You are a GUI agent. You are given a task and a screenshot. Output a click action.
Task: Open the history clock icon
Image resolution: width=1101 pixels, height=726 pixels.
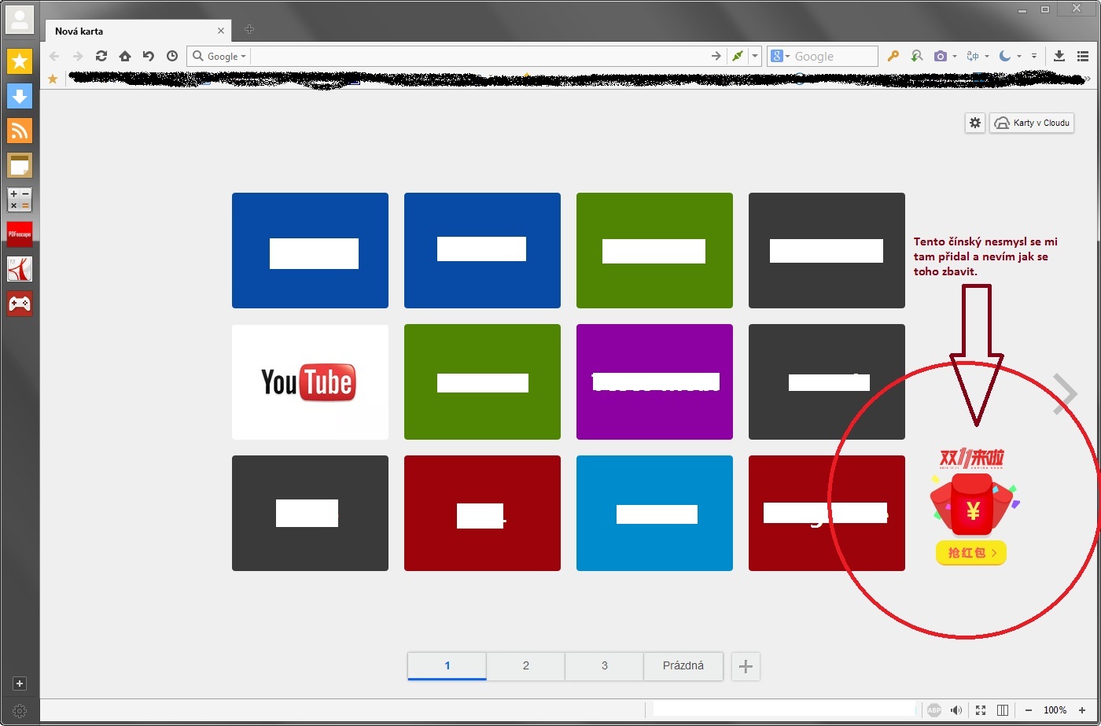pos(172,56)
